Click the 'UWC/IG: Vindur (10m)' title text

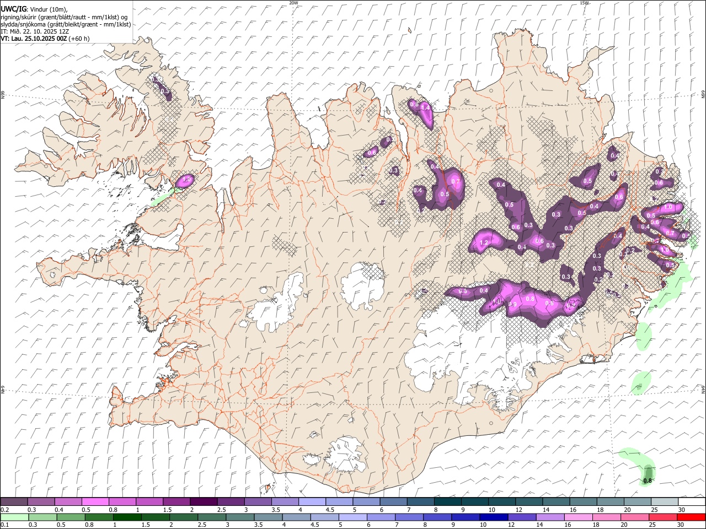34,8
